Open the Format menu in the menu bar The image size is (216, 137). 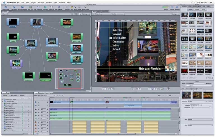pos(49,3)
